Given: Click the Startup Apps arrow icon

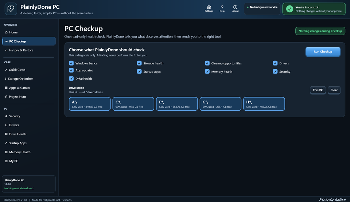Looking at the screenshot, I should coord(6,143).
